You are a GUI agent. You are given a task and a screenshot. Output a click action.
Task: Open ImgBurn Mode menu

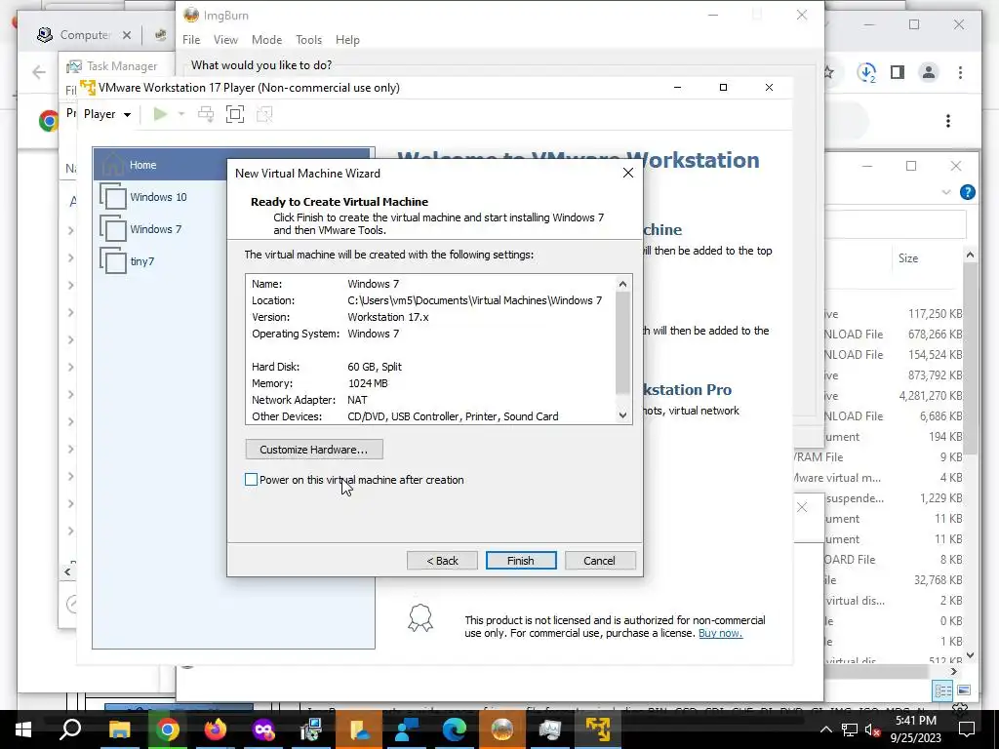(267, 39)
